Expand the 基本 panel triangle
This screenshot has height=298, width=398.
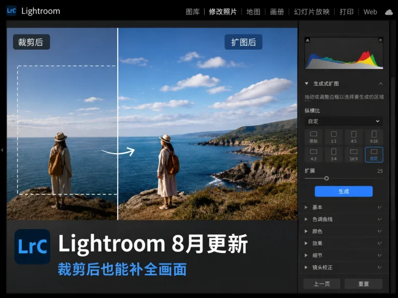[x=306, y=207]
